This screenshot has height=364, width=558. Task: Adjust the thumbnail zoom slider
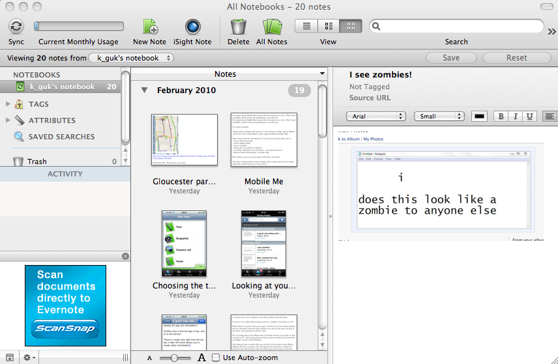tap(174, 357)
